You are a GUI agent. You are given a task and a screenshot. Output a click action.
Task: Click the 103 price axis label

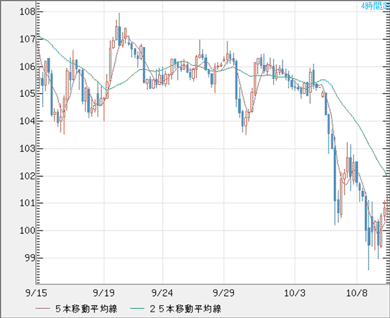point(27,148)
